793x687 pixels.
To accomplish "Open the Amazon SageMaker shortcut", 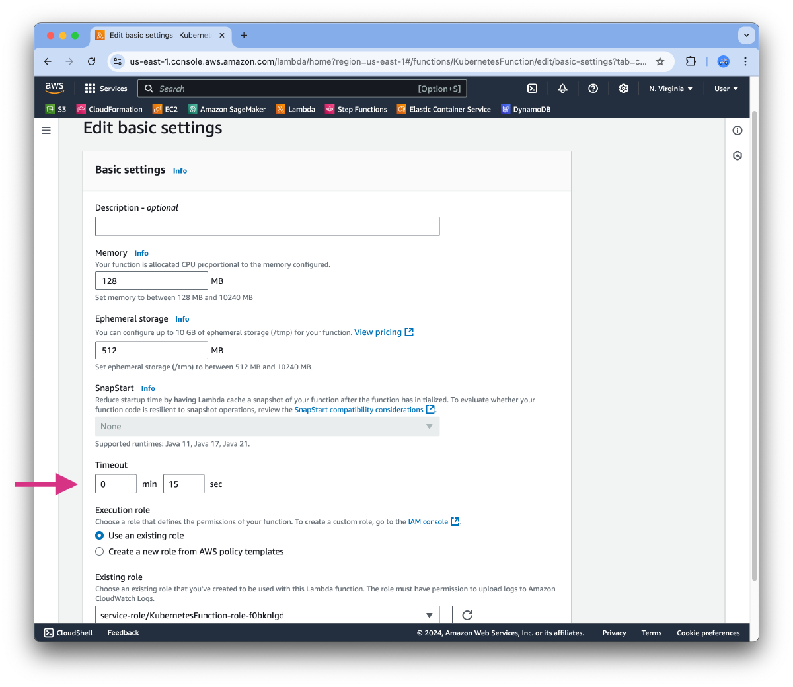I will [227, 110].
